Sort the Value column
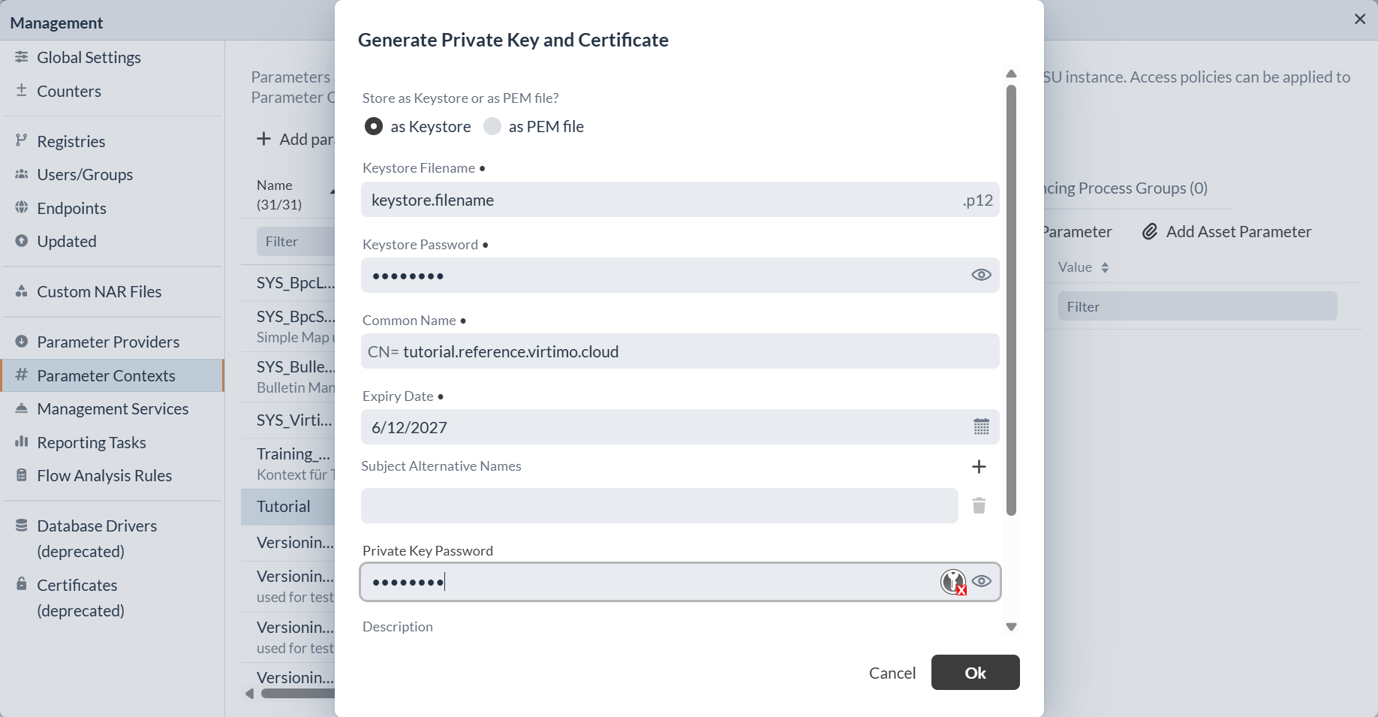Viewport: 1378px width, 717px height. [x=1105, y=267]
